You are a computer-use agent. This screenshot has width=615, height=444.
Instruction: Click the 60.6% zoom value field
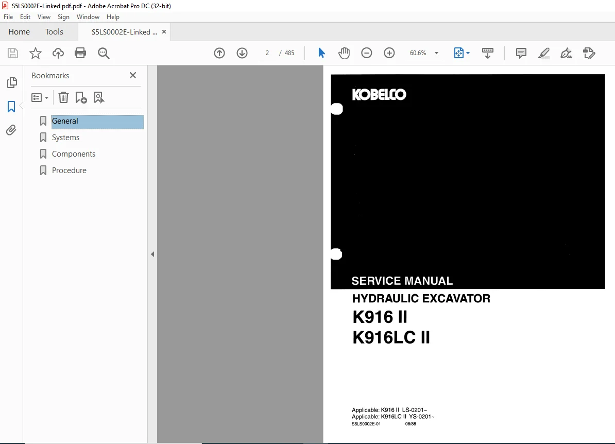pos(418,53)
